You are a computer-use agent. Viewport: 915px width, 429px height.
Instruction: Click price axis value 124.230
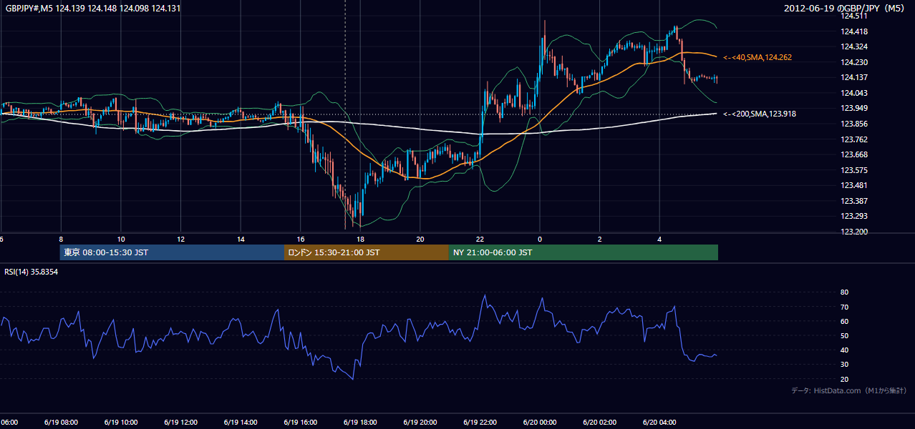point(853,62)
